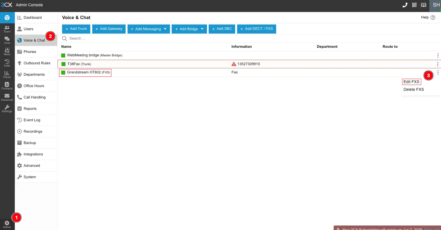This screenshot has height=230, width=441.
Task: Open Outbound Rules in admin menu
Action: pyautogui.click(x=37, y=63)
